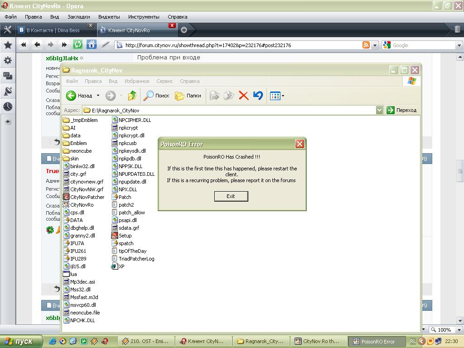Close the PoisonRO Error dialog
Viewport: 464px width, 348px height.
[x=300, y=144]
